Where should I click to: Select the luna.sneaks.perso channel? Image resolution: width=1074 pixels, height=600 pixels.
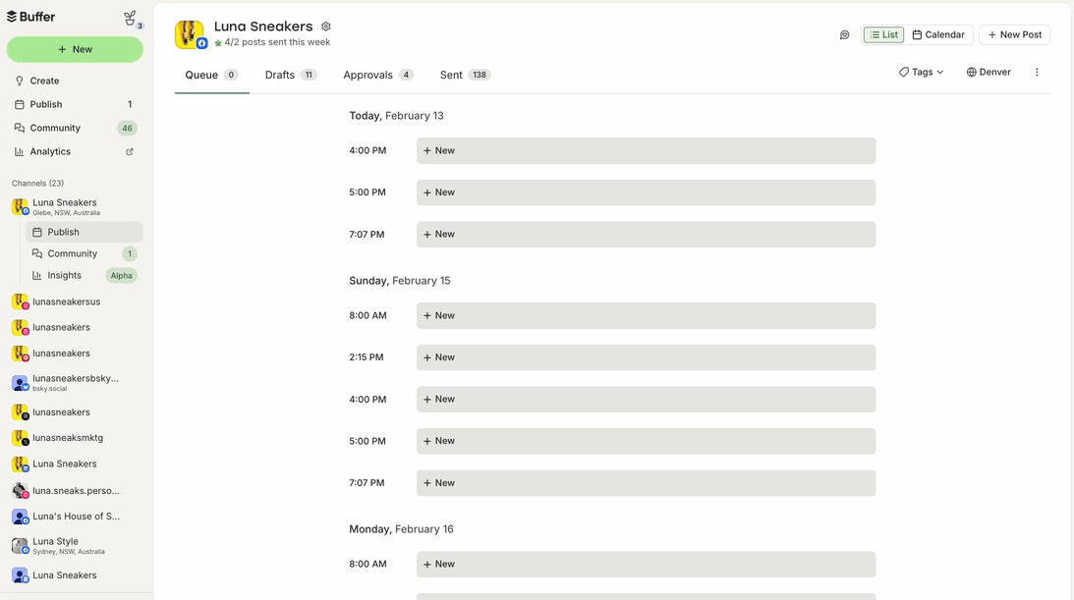[x=76, y=491]
